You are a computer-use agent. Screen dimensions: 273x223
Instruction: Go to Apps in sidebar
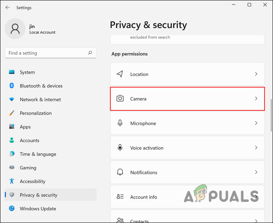coord(25,127)
